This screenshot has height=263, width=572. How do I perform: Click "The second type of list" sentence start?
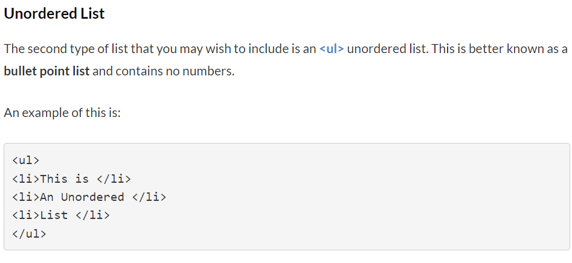(x=60, y=49)
